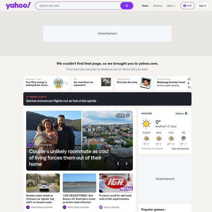Click the Sign in button

click(x=202, y=6)
